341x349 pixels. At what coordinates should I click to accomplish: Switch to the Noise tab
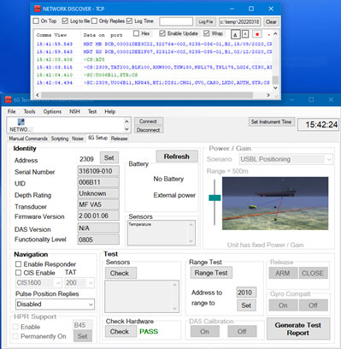78,139
